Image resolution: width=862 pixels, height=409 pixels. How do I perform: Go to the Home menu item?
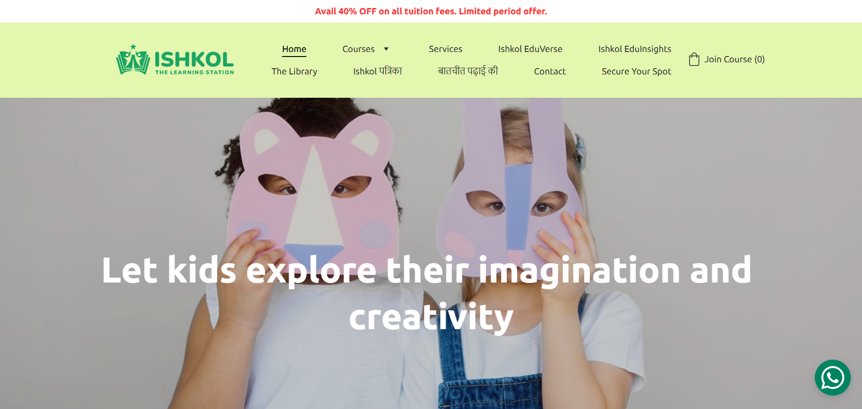click(294, 49)
